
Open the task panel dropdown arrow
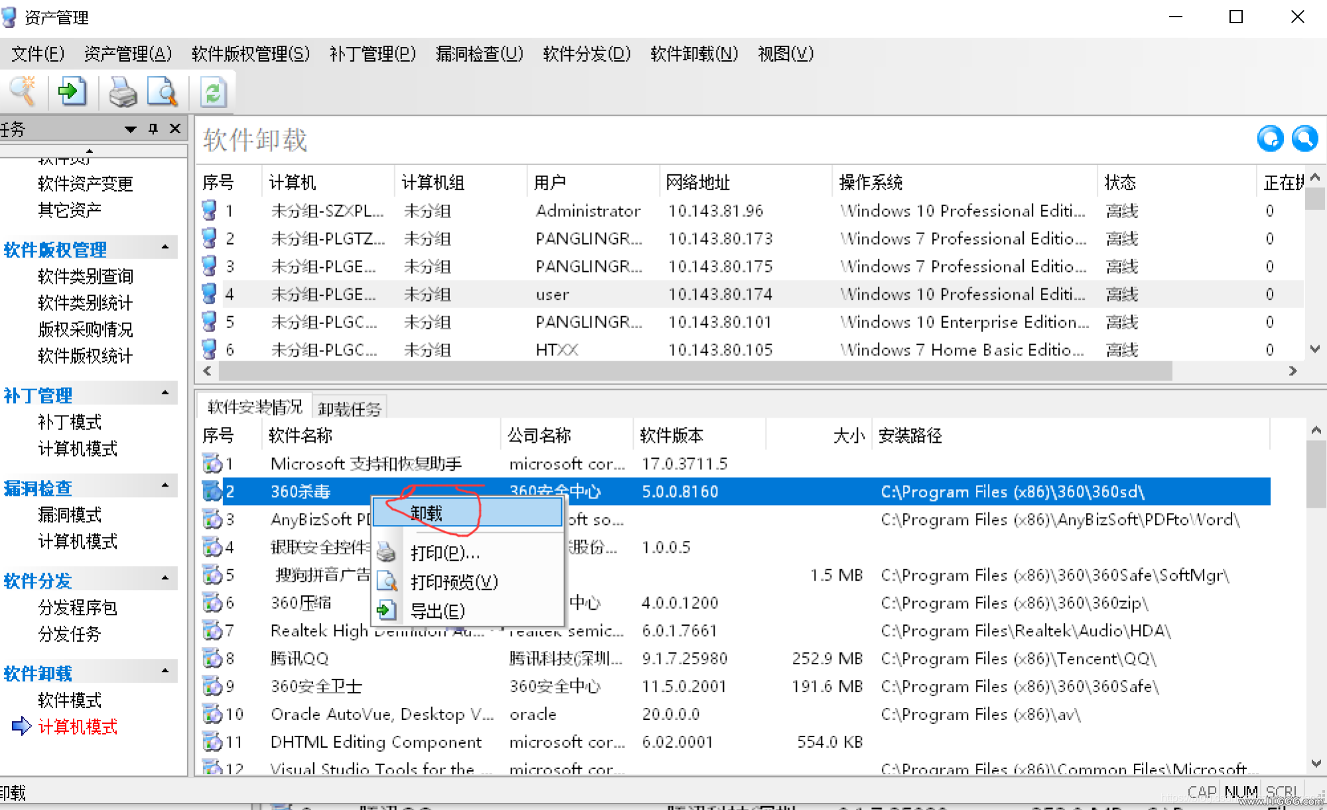point(130,129)
